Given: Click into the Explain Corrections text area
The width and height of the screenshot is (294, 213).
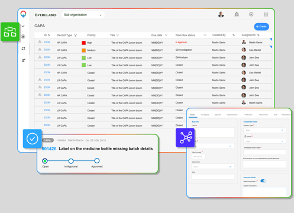Looking at the screenshot, I should [x=264, y=192].
